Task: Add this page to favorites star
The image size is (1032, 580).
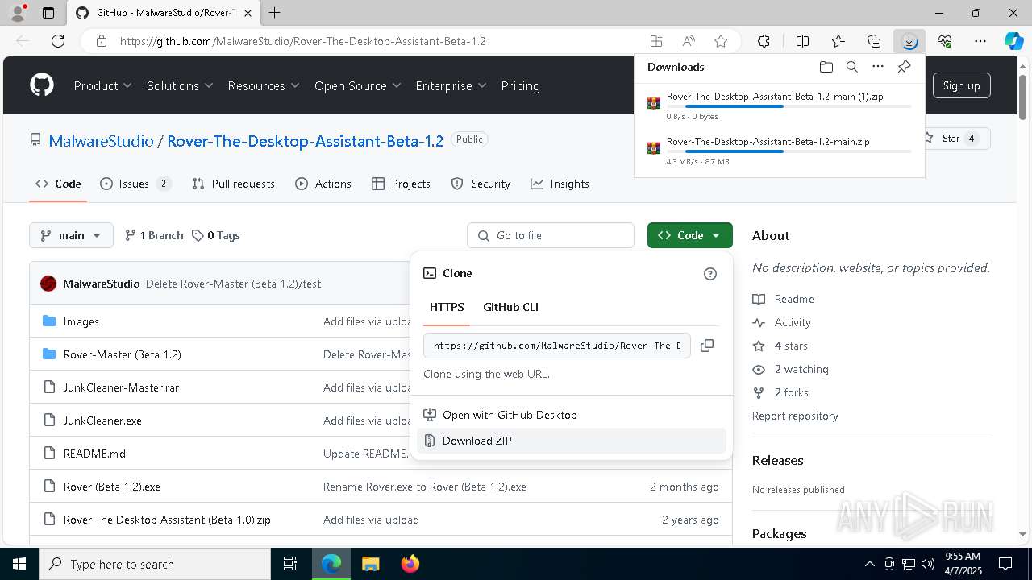Action: (721, 41)
